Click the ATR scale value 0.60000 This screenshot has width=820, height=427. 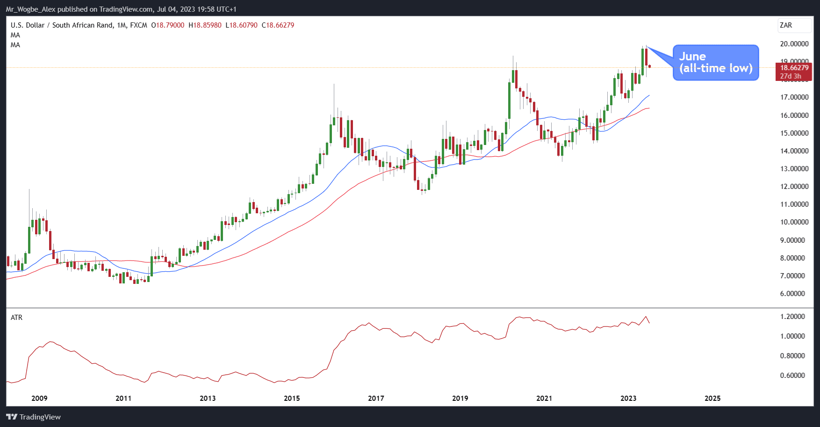792,376
